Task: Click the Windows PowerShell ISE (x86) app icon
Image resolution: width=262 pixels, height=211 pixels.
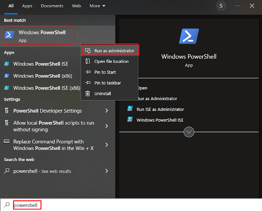Action: click(x=7, y=88)
